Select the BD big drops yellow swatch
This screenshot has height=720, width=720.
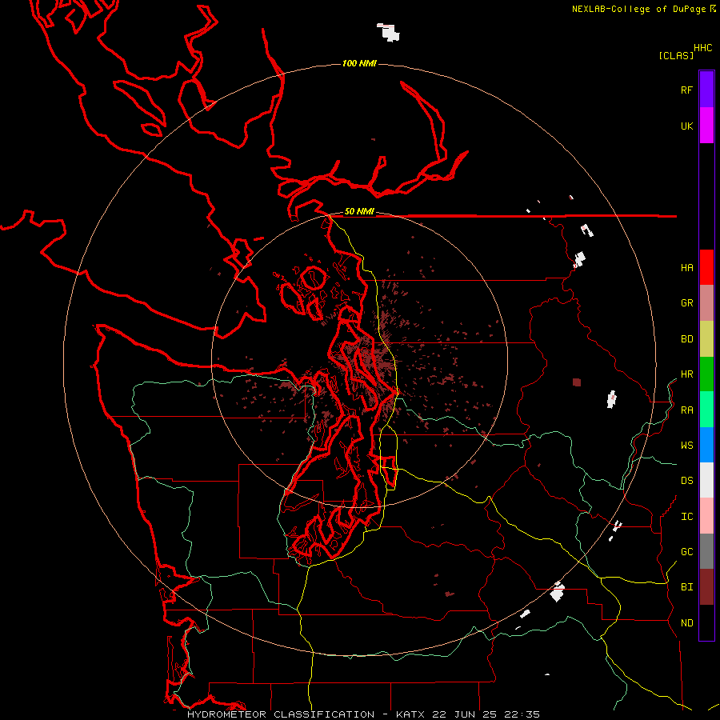pos(706,339)
